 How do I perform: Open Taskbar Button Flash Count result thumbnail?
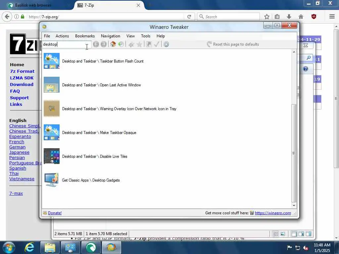[52, 61]
